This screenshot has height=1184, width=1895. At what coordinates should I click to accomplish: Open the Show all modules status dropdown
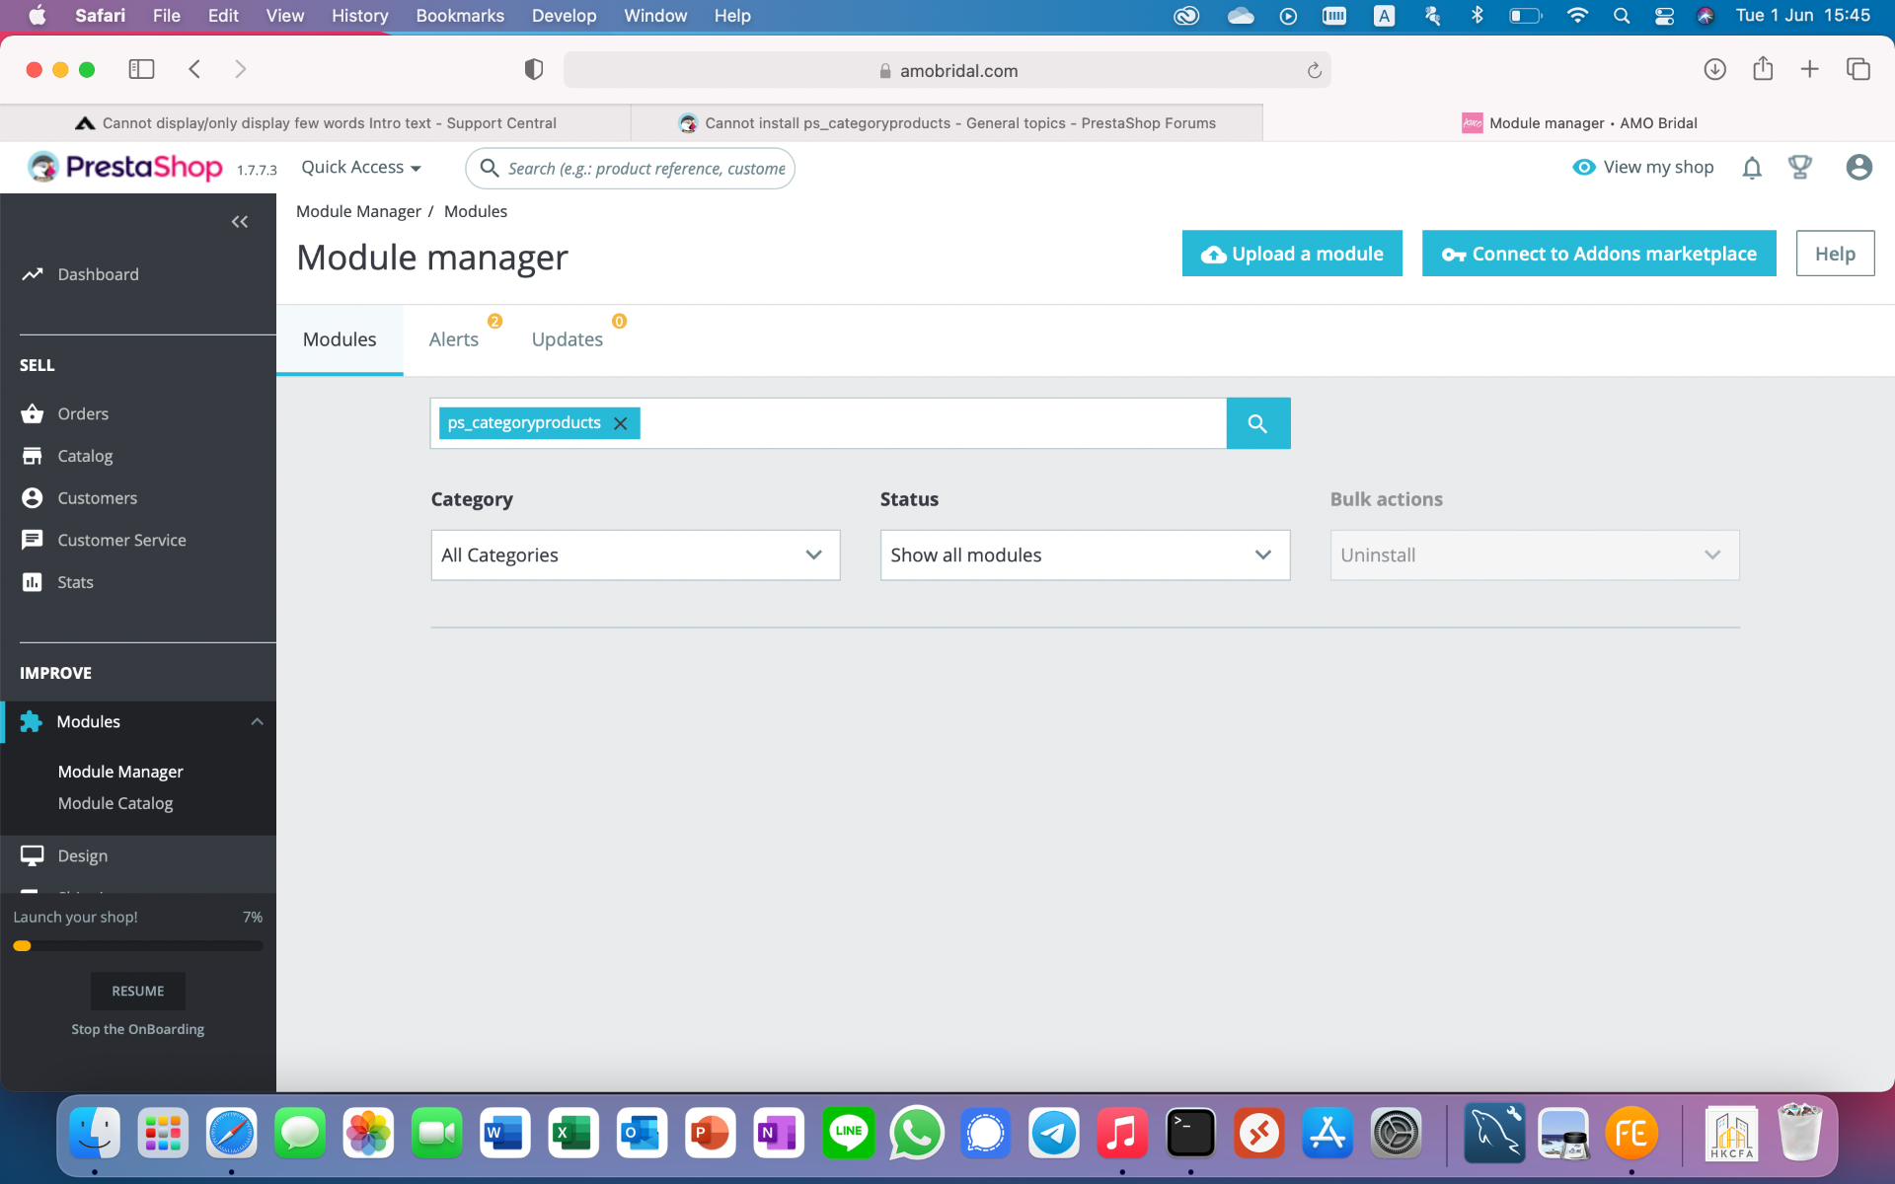[x=1084, y=555]
